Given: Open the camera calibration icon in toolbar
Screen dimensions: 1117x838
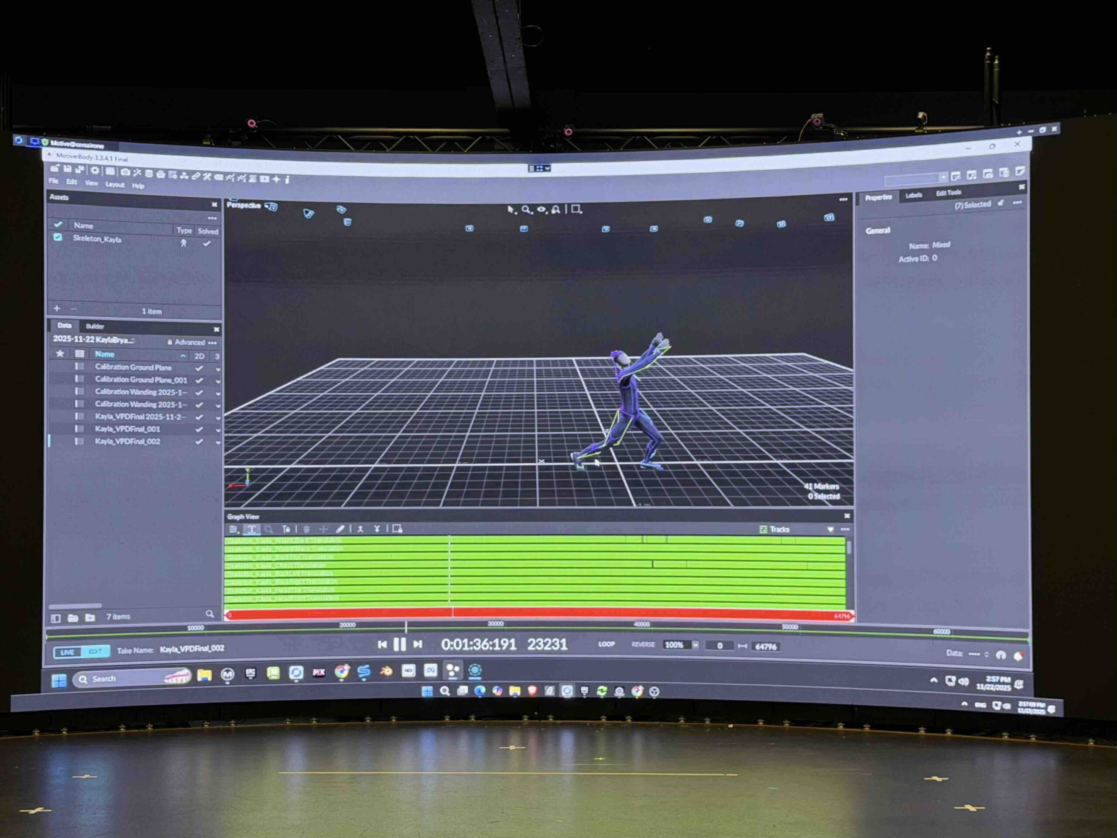Looking at the screenshot, I should pyautogui.click(x=125, y=172).
